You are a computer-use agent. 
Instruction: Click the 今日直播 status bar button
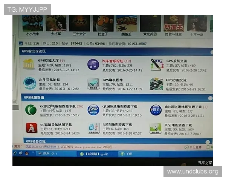click(193, 147)
